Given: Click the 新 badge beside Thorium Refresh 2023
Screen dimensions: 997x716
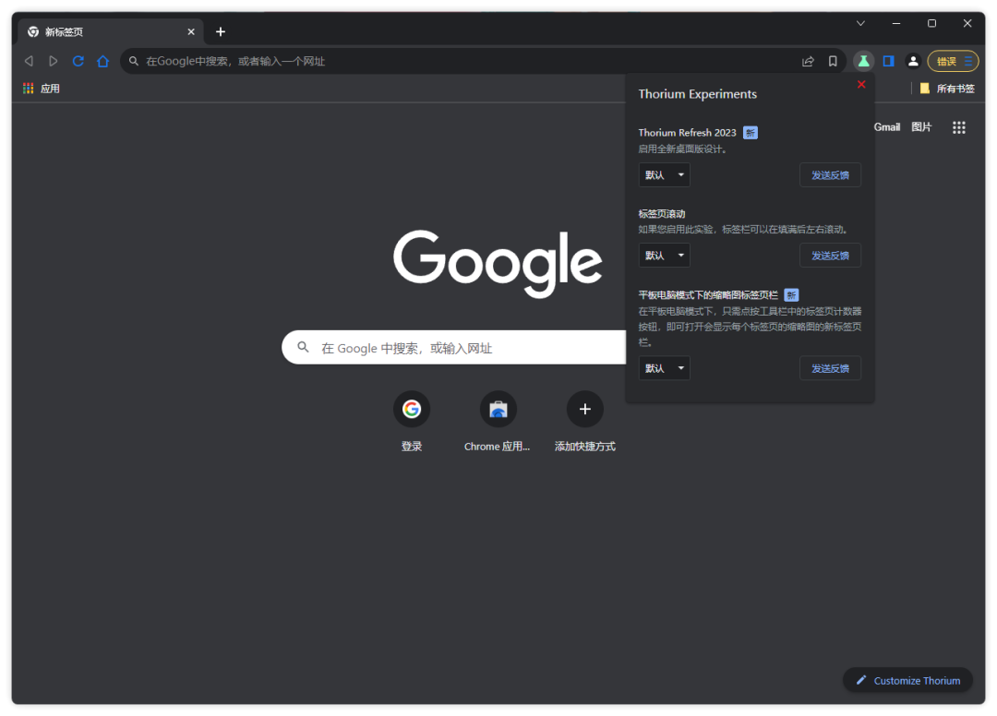Looking at the screenshot, I should [751, 133].
